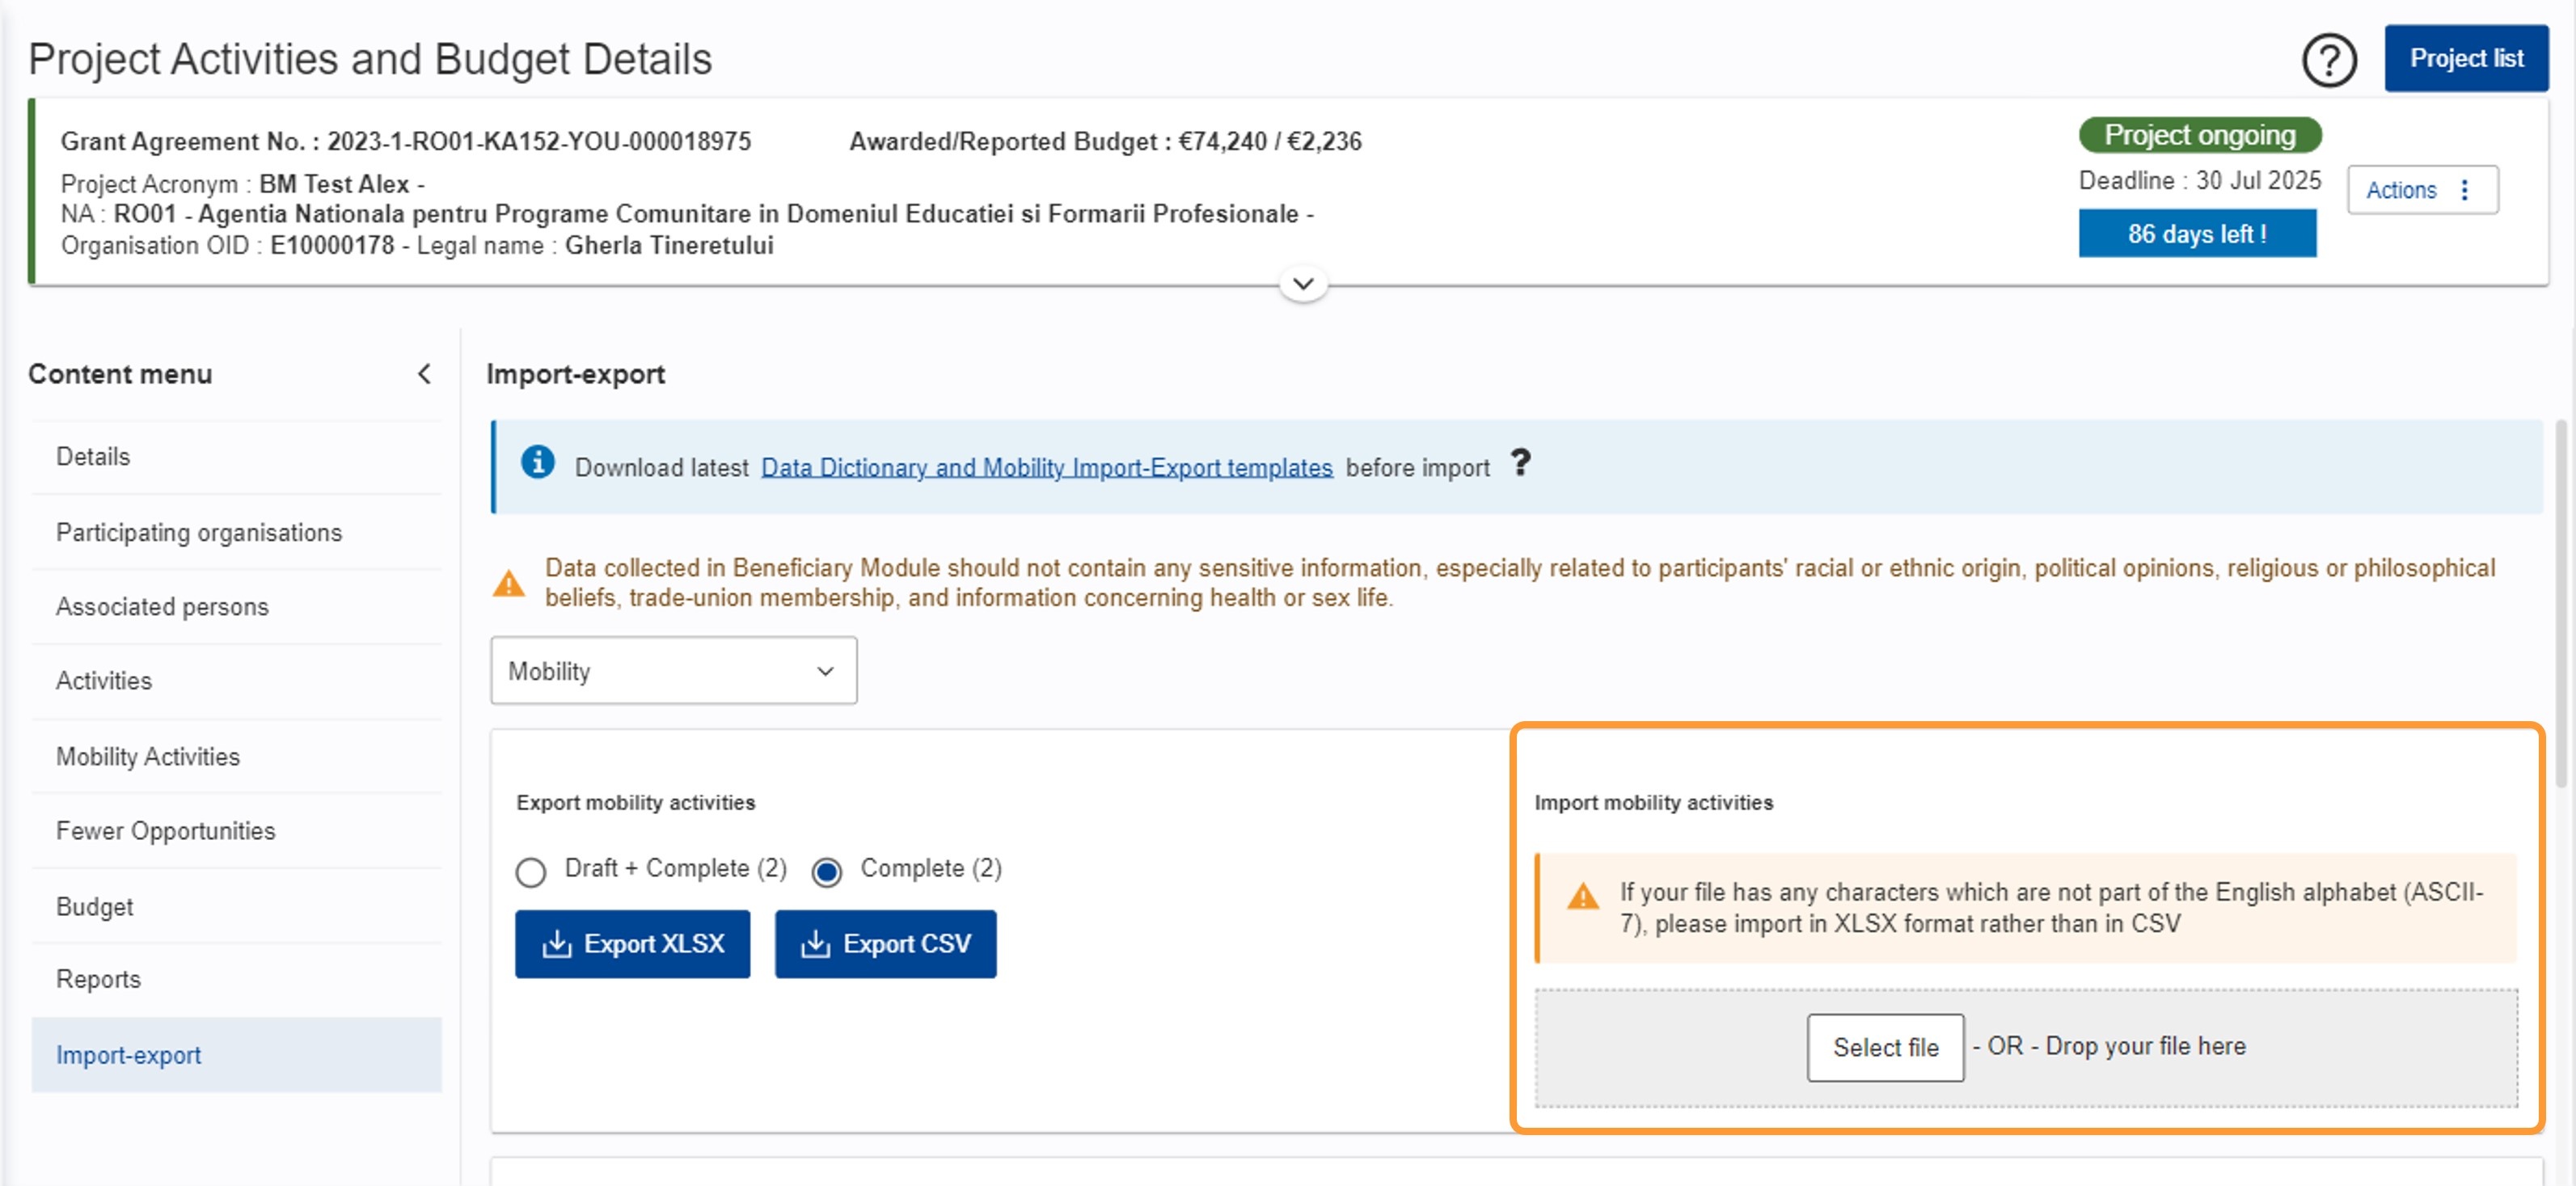Click the Project list button

pos(2466,58)
